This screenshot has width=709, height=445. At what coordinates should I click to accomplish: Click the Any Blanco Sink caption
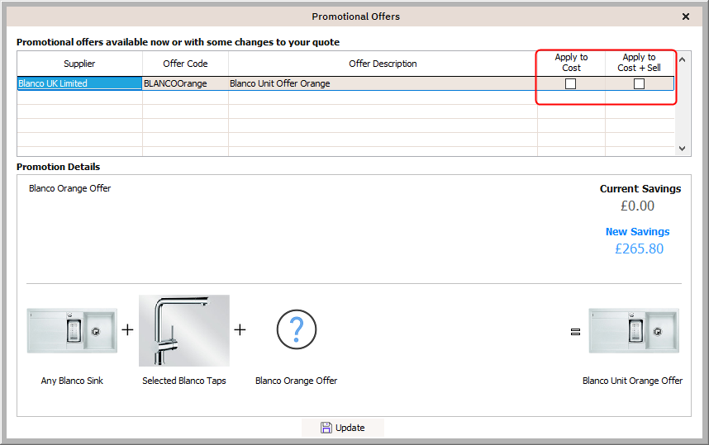coord(72,381)
